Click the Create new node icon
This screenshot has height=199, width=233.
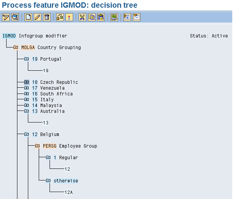tap(28, 17)
